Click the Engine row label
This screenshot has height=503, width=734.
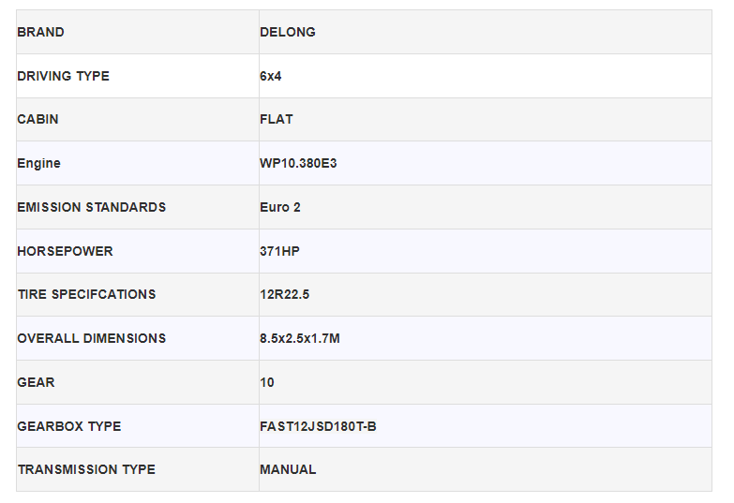(38, 163)
